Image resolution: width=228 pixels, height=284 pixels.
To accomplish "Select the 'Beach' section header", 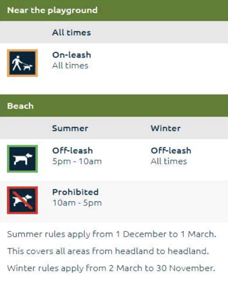I will (114, 106).
